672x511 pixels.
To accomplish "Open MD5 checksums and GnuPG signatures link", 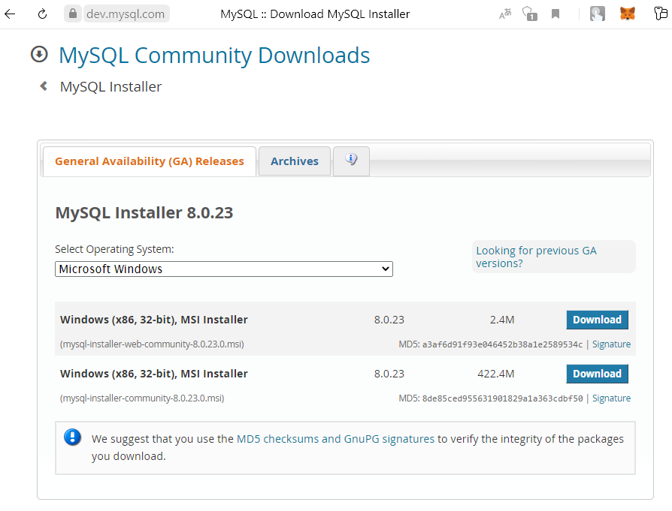I will [335, 439].
